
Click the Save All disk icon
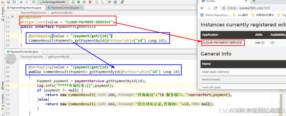pyautogui.click(x=8, y=2)
